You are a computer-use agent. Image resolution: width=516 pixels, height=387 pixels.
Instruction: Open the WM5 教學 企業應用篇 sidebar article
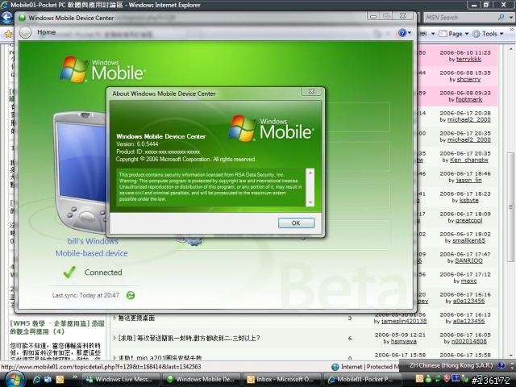click(57, 327)
